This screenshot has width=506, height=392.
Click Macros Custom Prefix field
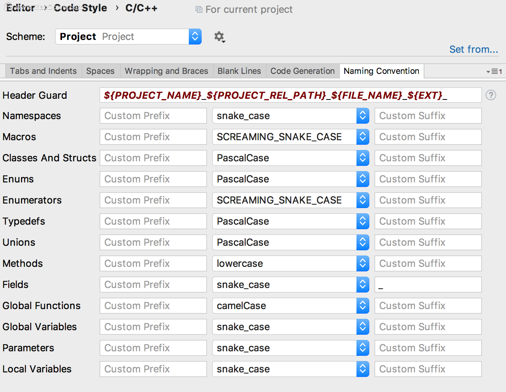(x=153, y=137)
